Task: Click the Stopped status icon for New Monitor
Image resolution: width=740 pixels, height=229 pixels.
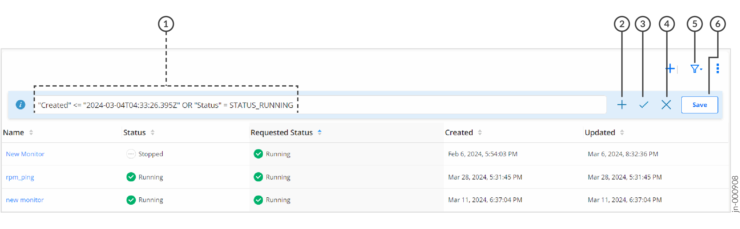Action: (x=131, y=154)
